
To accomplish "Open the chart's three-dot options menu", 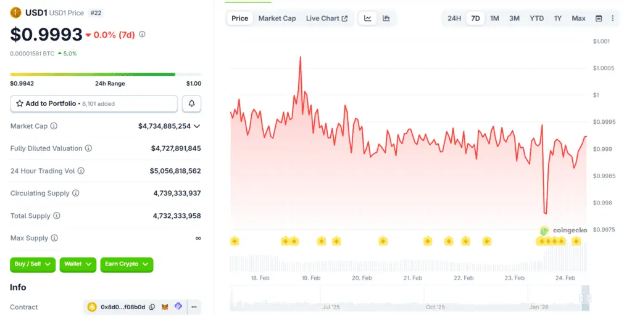I will 612,18.
